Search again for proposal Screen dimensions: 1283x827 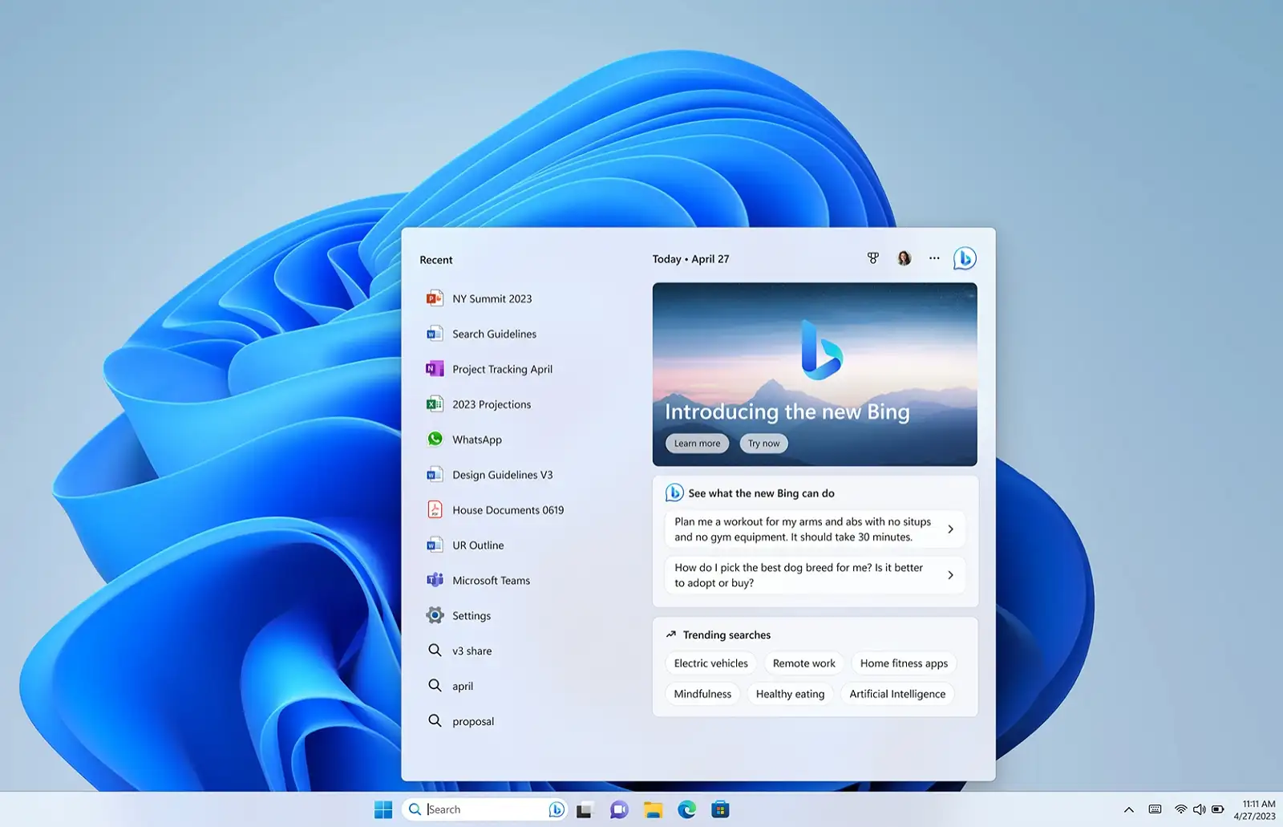point(460,721)
